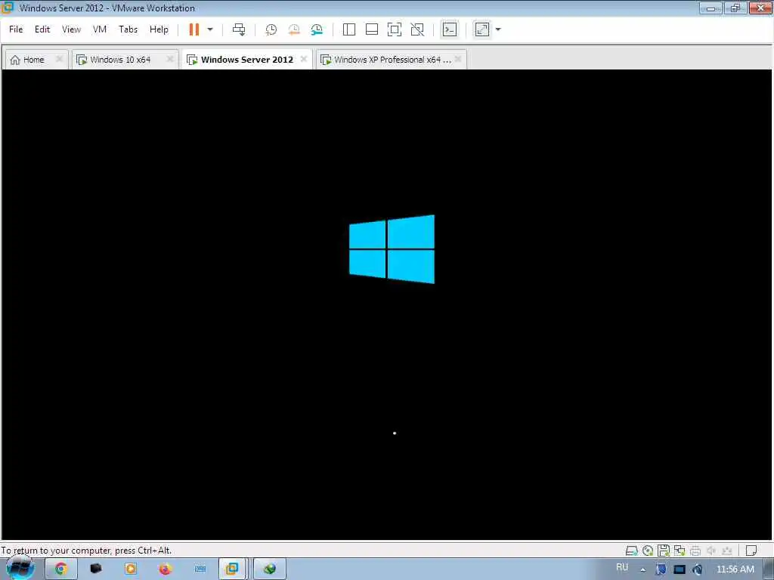Image resolution: width=774 pixels, height=580 pixels.
Task: Open the Help menu
Action: [159, 29]
